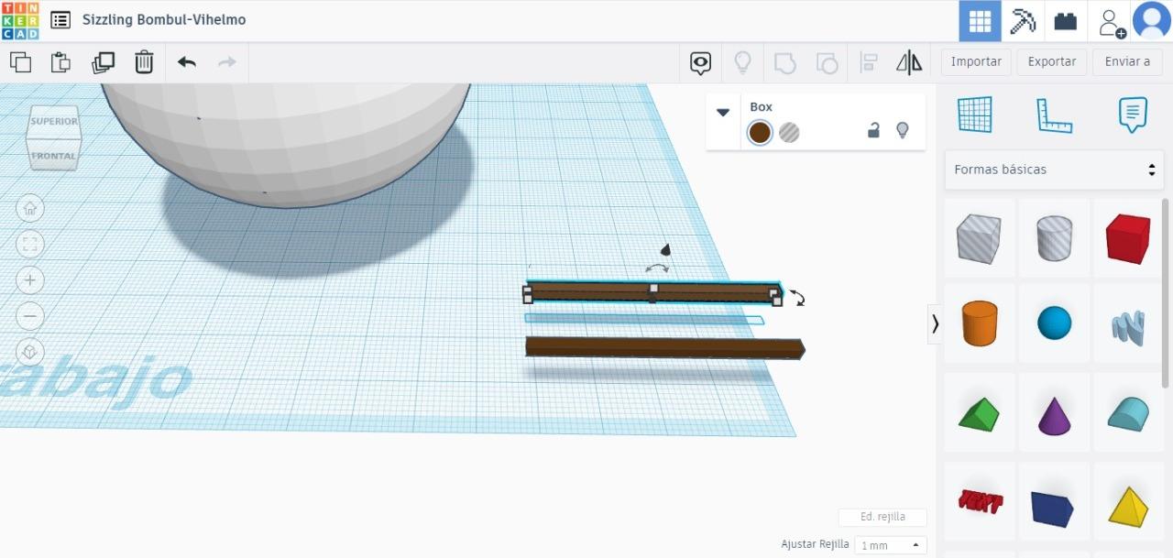Delete selection with trash icon
Screen dimensions: 1173x558
tap(144, 62)
